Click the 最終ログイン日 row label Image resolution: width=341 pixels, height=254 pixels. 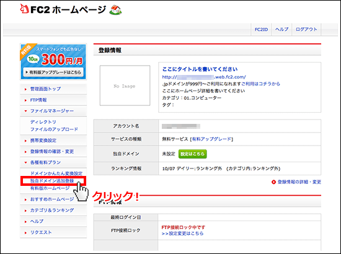pos(126,217)
